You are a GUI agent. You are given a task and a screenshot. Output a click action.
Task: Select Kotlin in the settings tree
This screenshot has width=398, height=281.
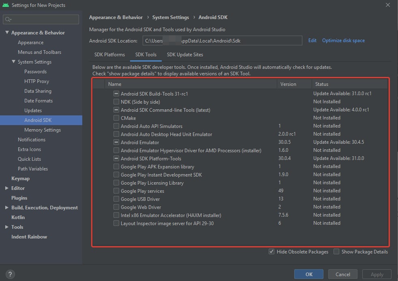18,217
